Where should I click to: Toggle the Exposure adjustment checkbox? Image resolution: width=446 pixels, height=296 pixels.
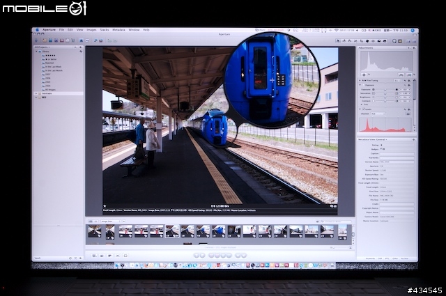tap(363, 85)
